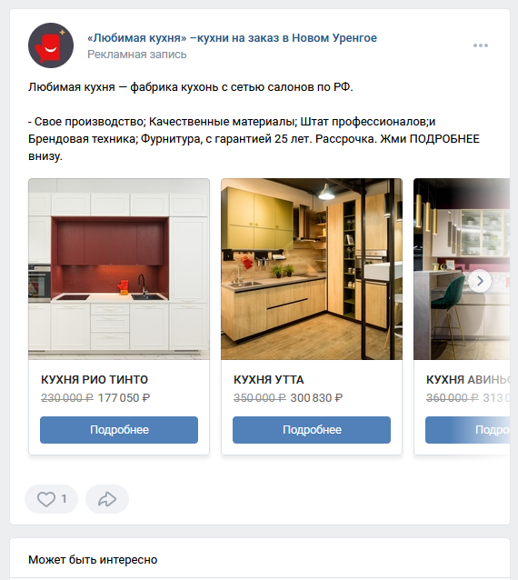Open the Утта wooden kitchen photo
The image size is (518, 580).
click(312, 269)
